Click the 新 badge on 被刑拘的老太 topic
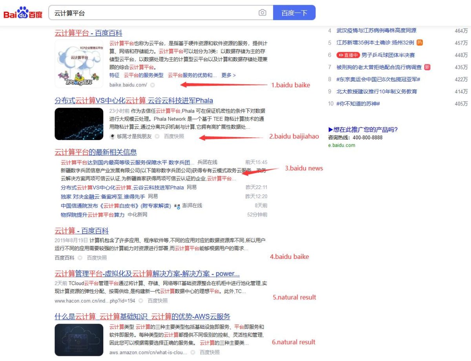471x361 pixels. pos(427,67)
